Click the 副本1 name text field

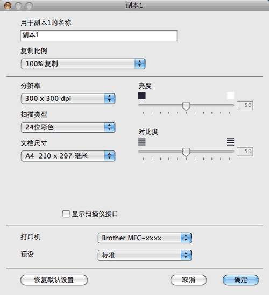click(99, 35)
